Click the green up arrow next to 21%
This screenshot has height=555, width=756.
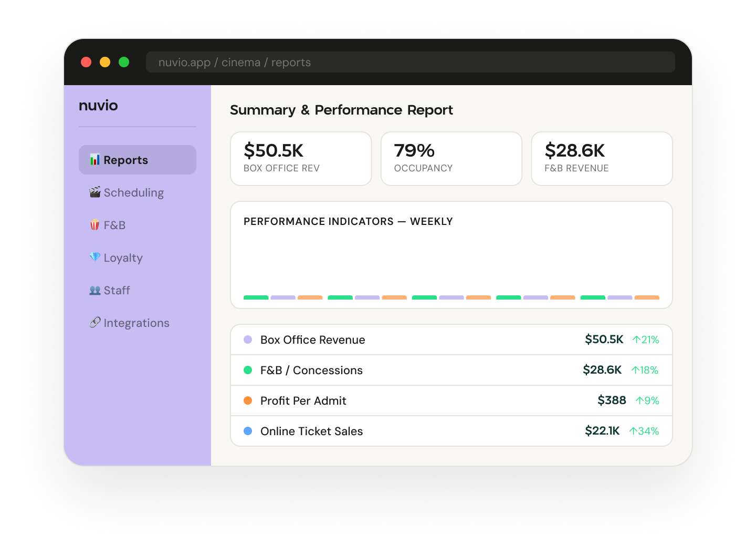[636, 340]
